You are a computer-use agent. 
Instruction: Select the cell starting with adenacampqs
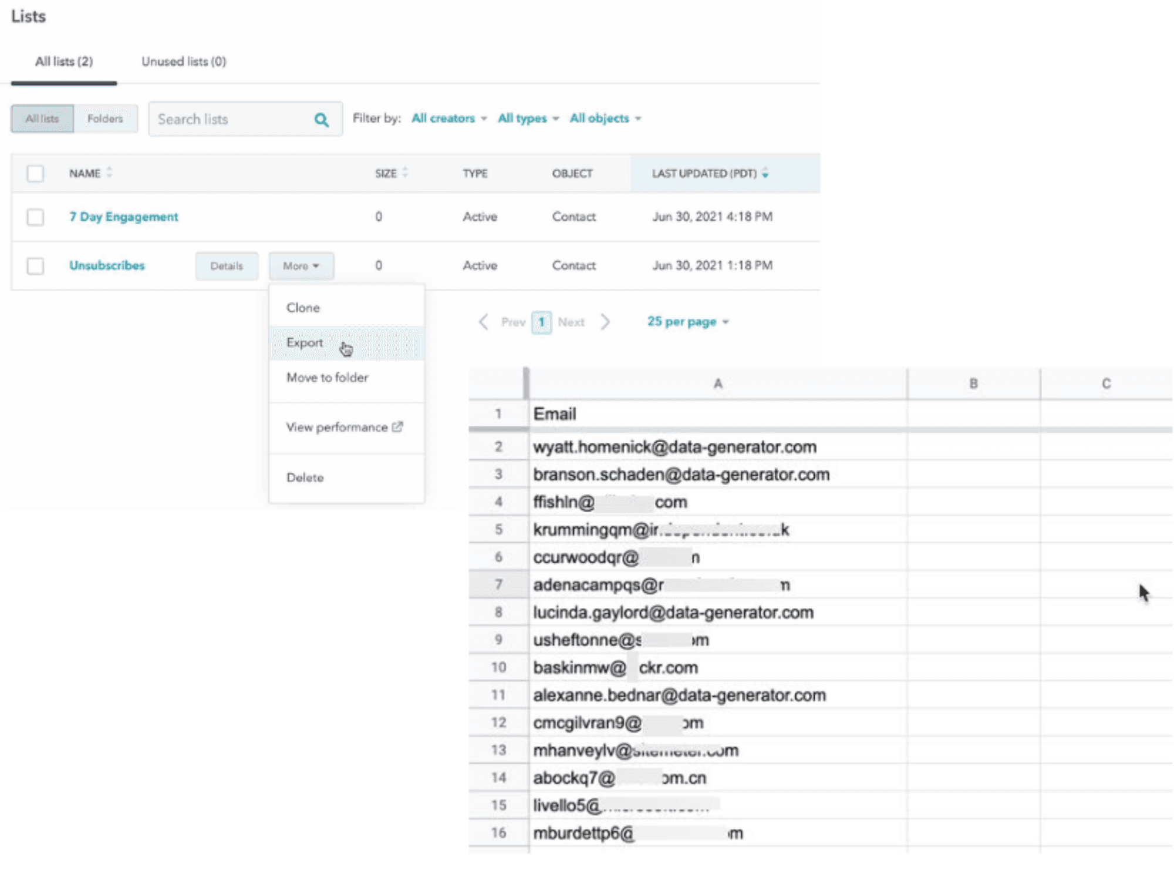(x=718, y=585)
